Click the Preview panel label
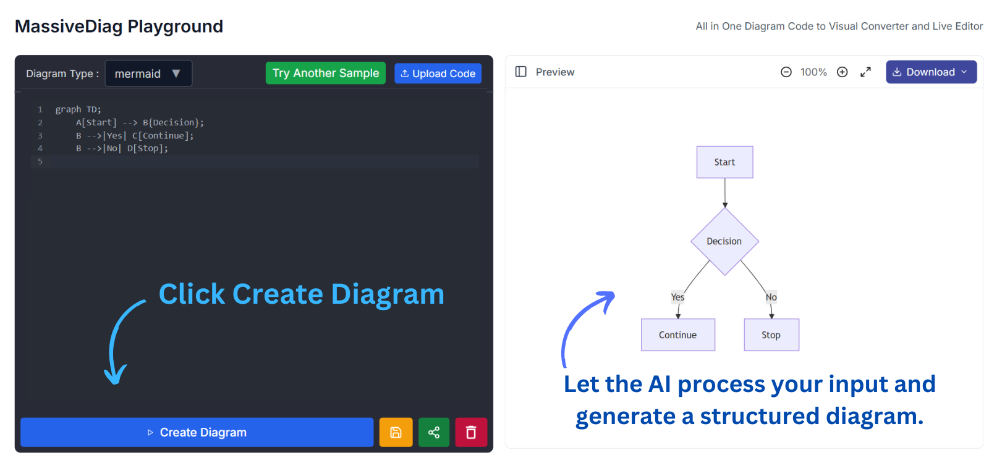This screenshot has height=463, width=989. tap(555, 72)
